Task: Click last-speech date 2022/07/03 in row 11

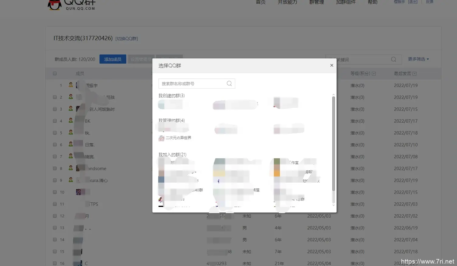Action: (406, 204)
